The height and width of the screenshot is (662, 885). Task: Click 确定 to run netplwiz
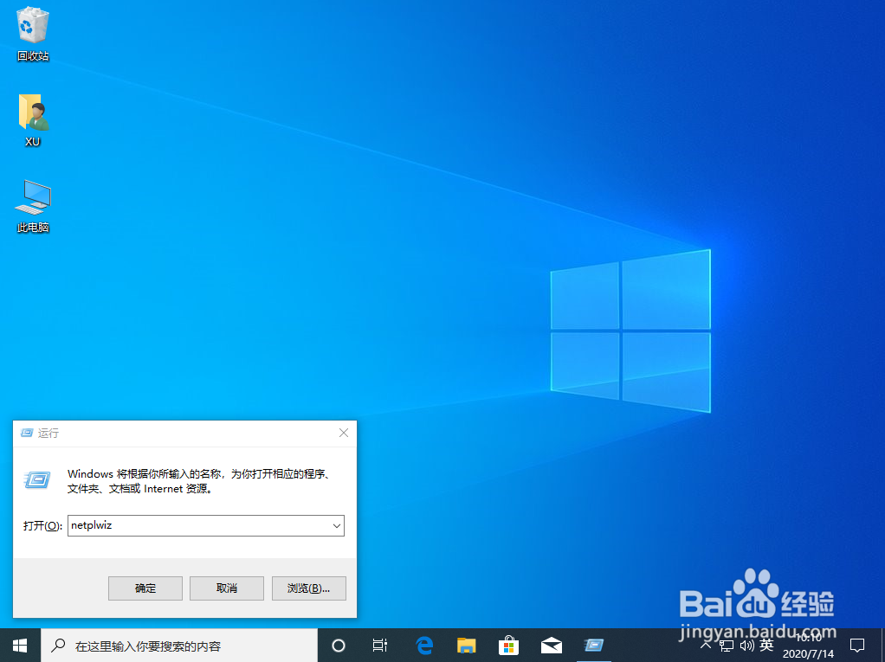point(145,588)
